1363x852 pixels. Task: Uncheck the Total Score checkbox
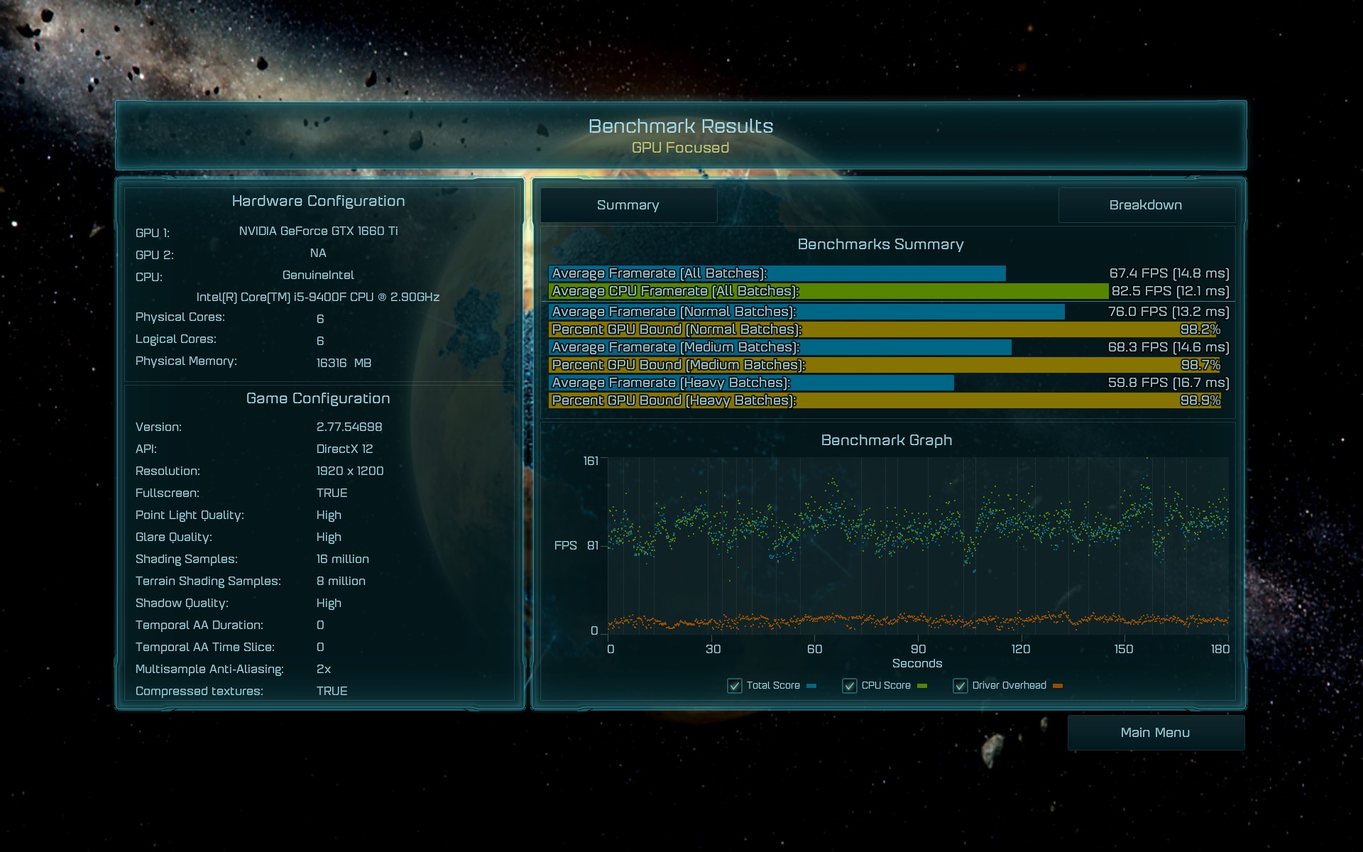[735, 686]
